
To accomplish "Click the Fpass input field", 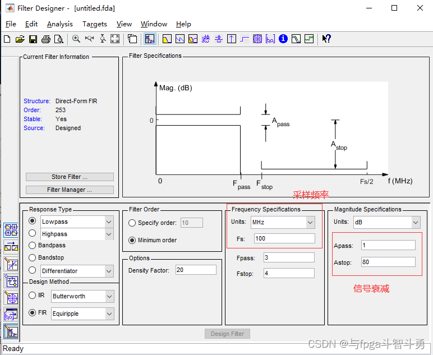I will click(289, 257).
